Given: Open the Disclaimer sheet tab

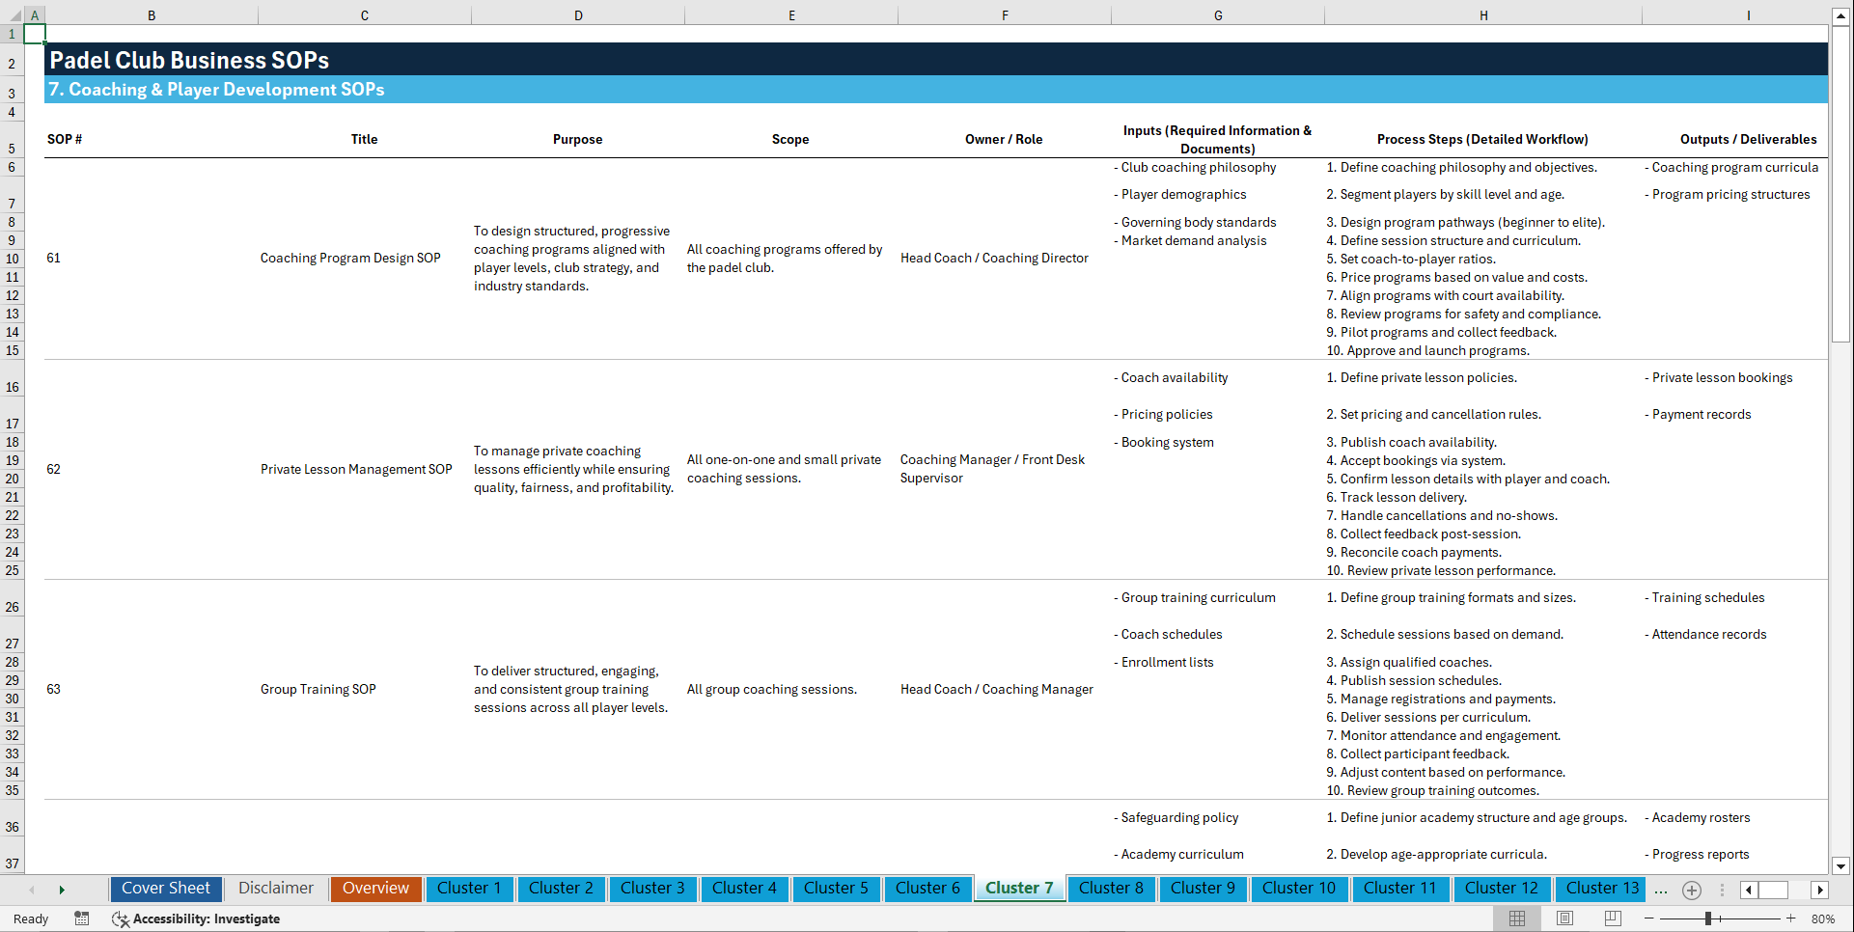Looking at the screenshot, I should point(275,888).
